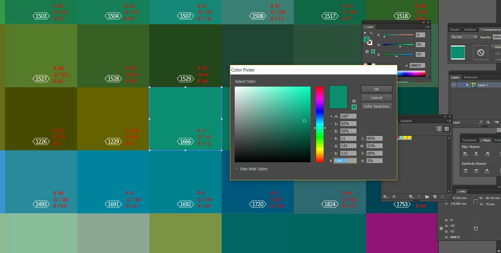Click the object thumbnail in Transparency panel
Viewport: 501px width, 253px height.
click(x=458, y=52)
